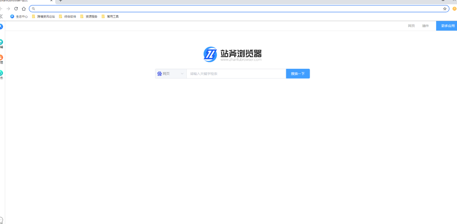Open the orange icon beside the address bar
457x224 pixels.
[x=454, y=9]
